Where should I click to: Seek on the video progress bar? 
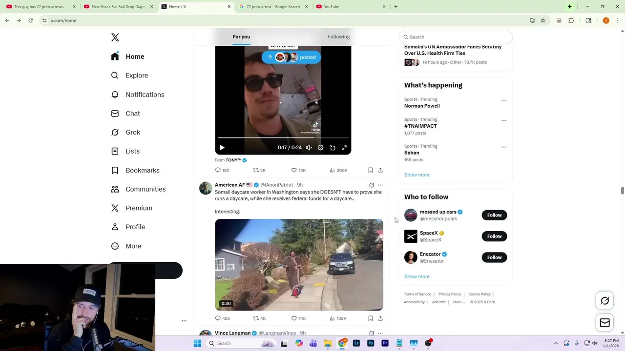click(x=283, y=138)
